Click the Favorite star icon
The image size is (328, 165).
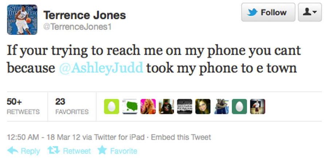pos(102,150)
